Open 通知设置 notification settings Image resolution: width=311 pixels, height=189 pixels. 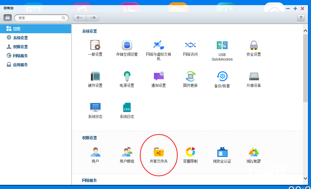[x=159, y=76]
